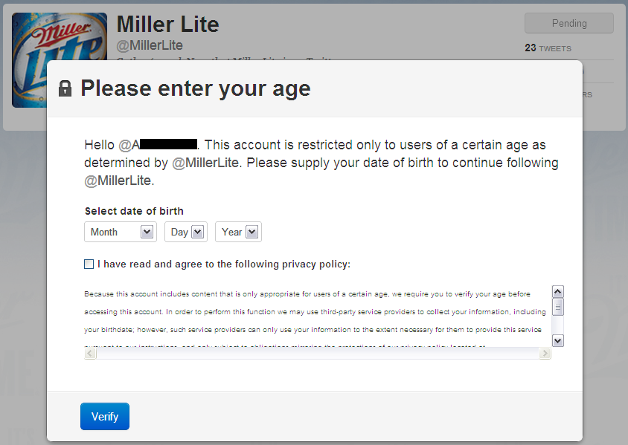
Task: Click the privacy policy scroll down arrow
Action: pos(558,341)
